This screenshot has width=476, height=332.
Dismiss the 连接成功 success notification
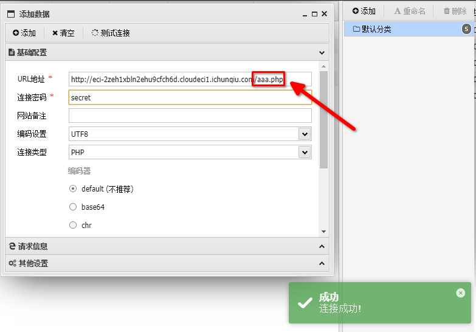click(x=460, y=293)
